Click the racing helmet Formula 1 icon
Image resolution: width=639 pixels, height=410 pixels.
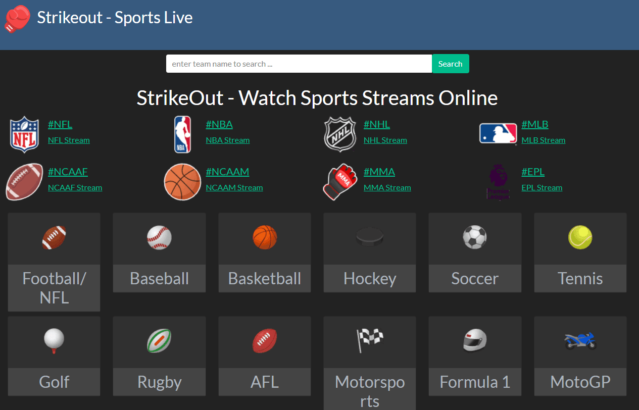(x=475, y=340)
